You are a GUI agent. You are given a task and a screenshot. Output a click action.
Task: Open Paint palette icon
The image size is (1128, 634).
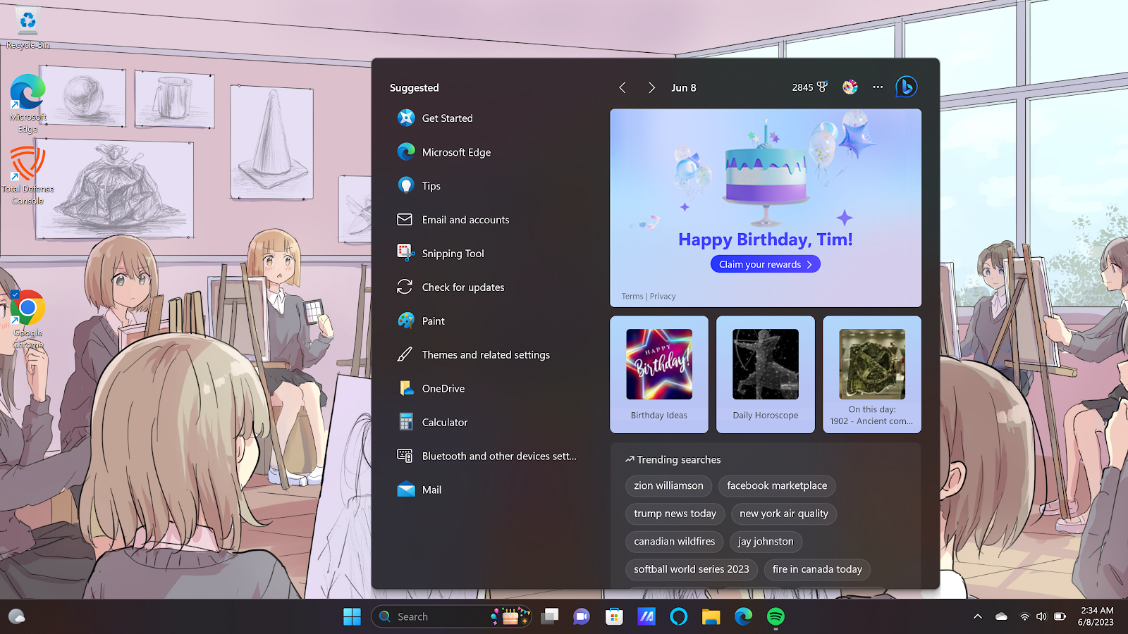(x=406, y=321)
